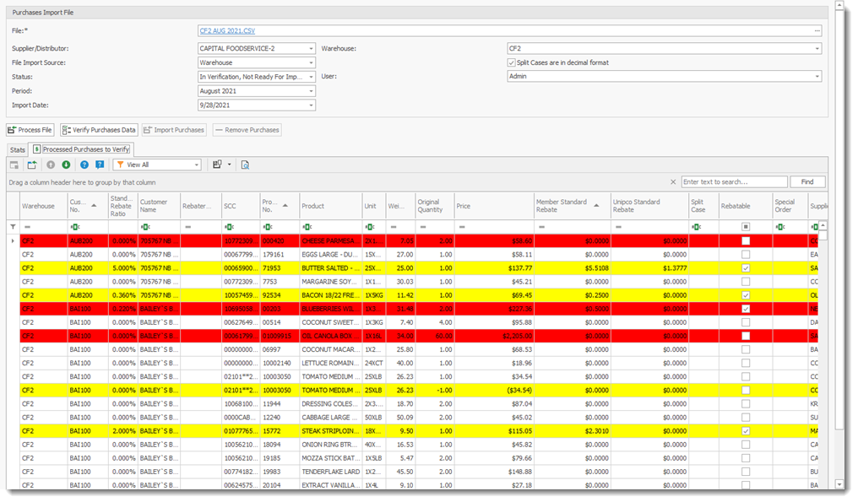The height and width of the screenshot is (502, 858).
Task: Click the green download/export icon on the toolbar
Action: [68, 165]
